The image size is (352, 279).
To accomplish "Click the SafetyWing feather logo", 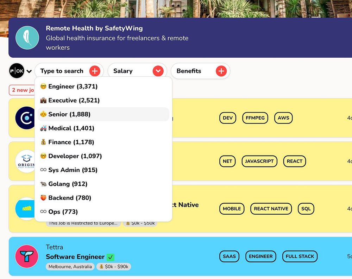I will (27, 38).
